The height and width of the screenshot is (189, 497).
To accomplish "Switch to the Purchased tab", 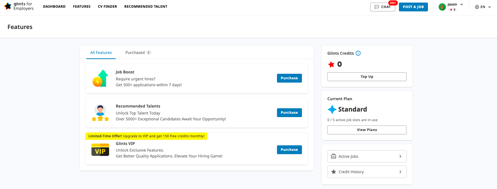I will [138, 52].
